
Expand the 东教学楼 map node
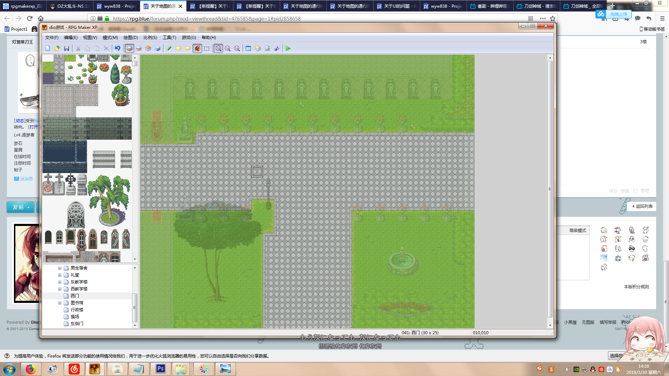coord(60,282)
